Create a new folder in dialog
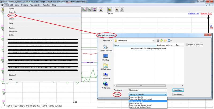Screen dimensions: 214x109 165,41
